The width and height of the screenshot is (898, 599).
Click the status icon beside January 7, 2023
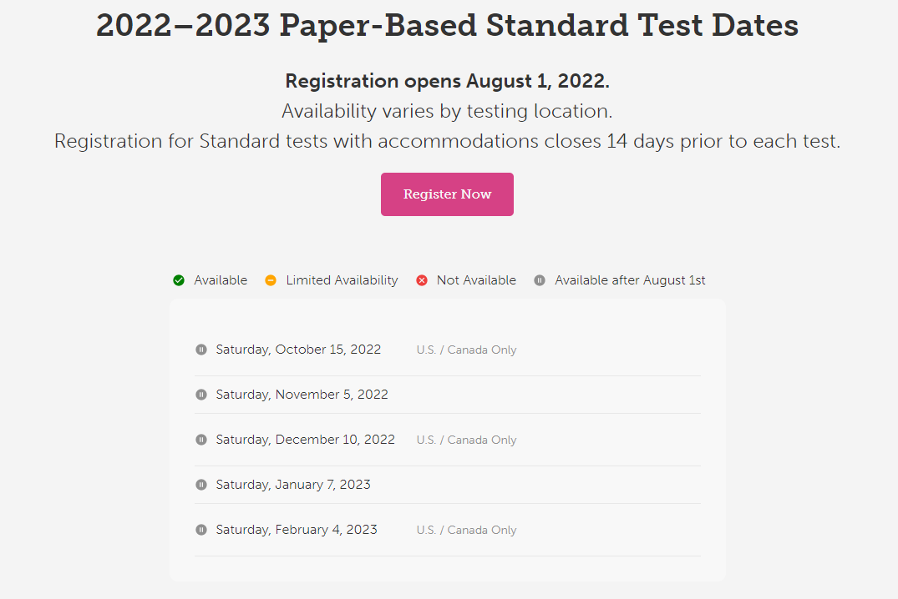pyautogui.click(x=201, y=485)
